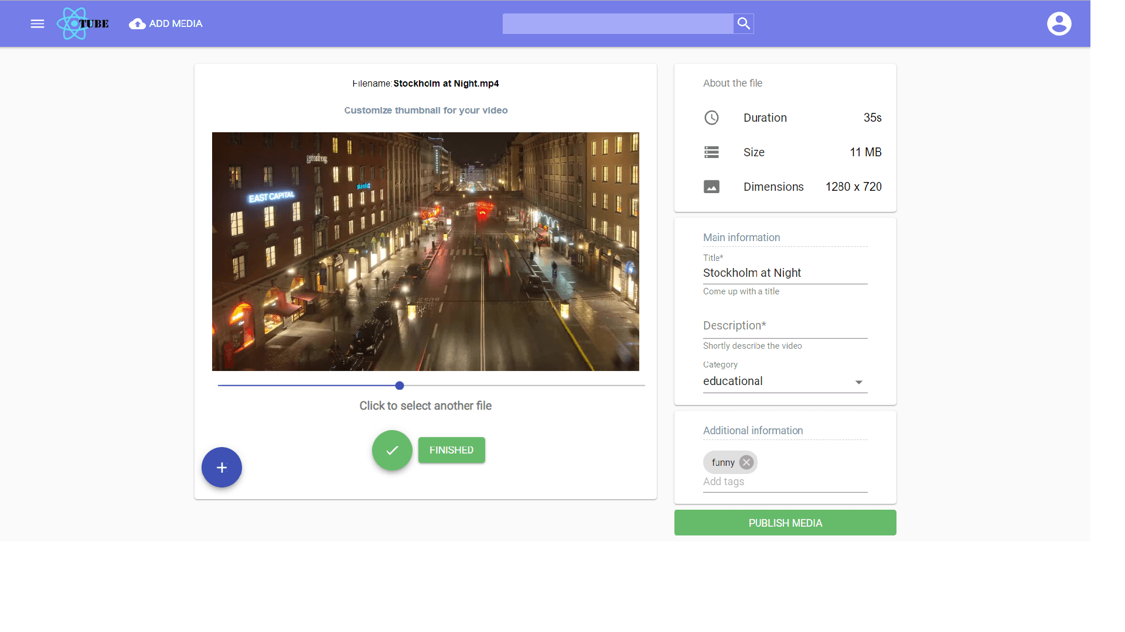Open the user account avatar menu
Screen dimensions: 1125x632
click(x=1059, y=24)
